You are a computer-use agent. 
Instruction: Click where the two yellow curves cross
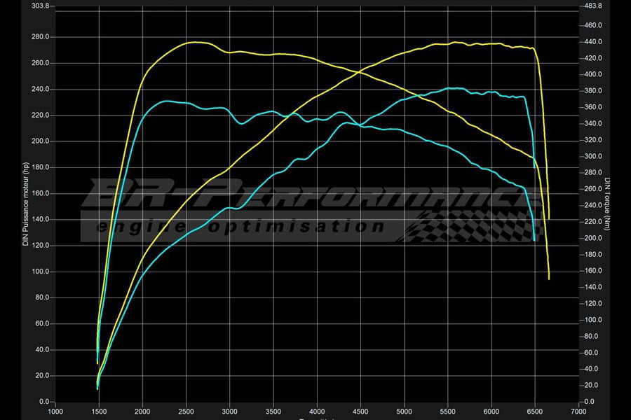coord(360,71)
